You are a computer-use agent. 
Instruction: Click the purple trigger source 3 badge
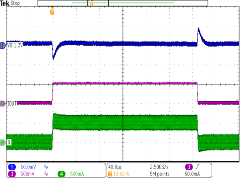pos(189,167)
